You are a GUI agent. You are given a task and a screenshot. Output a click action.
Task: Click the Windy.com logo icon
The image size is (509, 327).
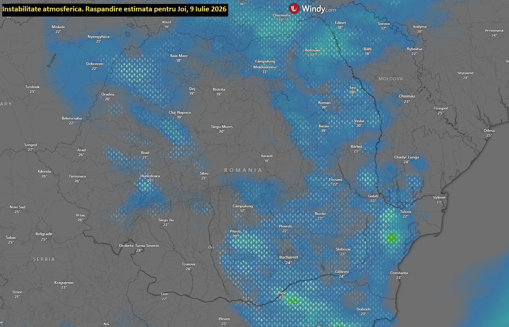click(x=294, y=8)
